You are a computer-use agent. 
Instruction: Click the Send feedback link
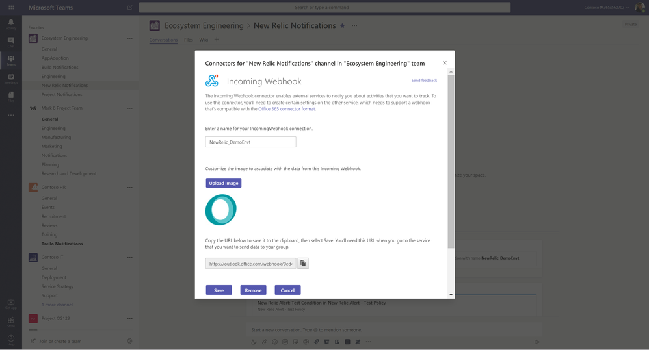tap(424, 80)
